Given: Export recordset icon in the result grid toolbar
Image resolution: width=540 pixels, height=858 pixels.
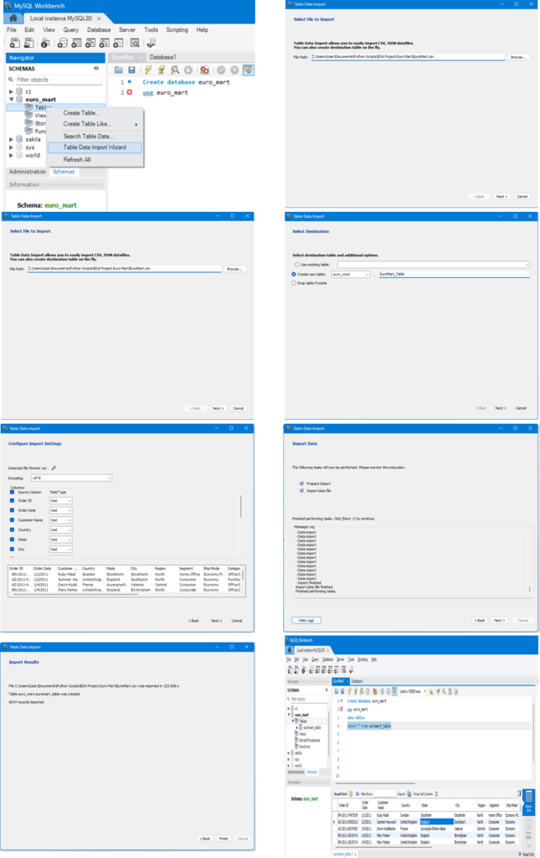Looking at the screenshot, I should pyautogui.click(x=409, y=793).
